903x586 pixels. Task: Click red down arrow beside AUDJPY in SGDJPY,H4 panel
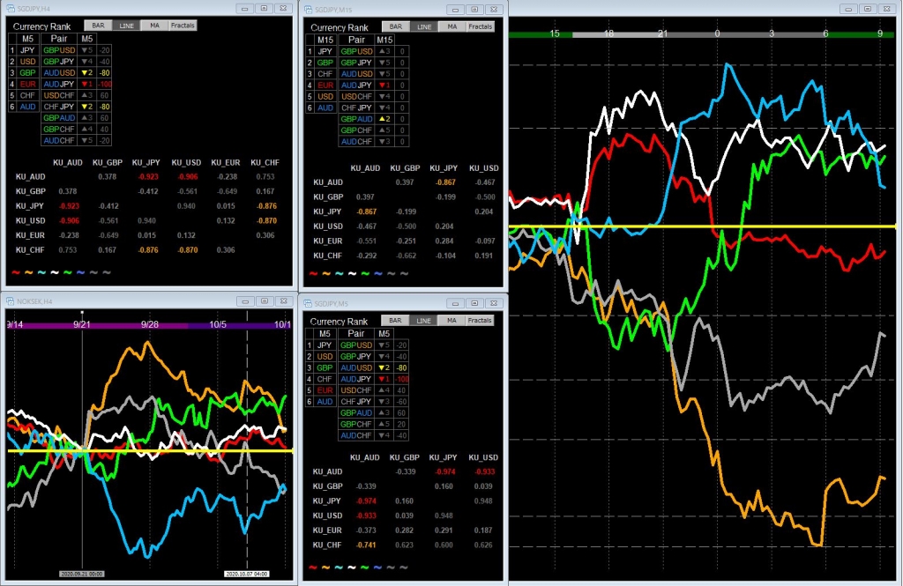tap(83, 84)
